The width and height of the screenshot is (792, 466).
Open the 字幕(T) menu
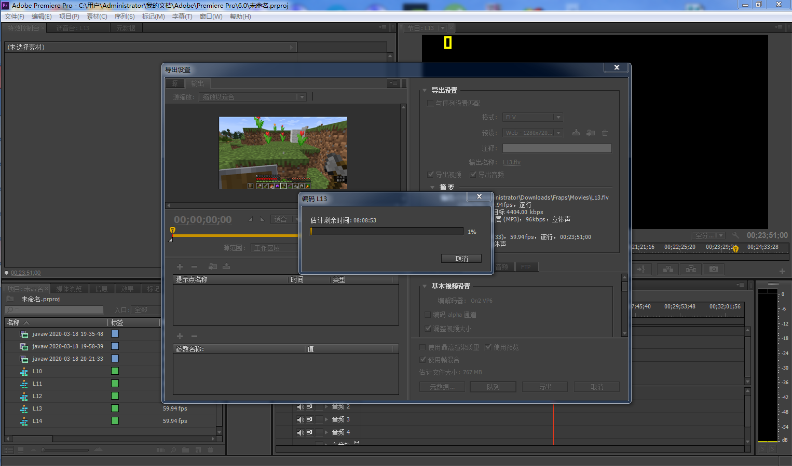pyautogui.click(x=182, y=17)
